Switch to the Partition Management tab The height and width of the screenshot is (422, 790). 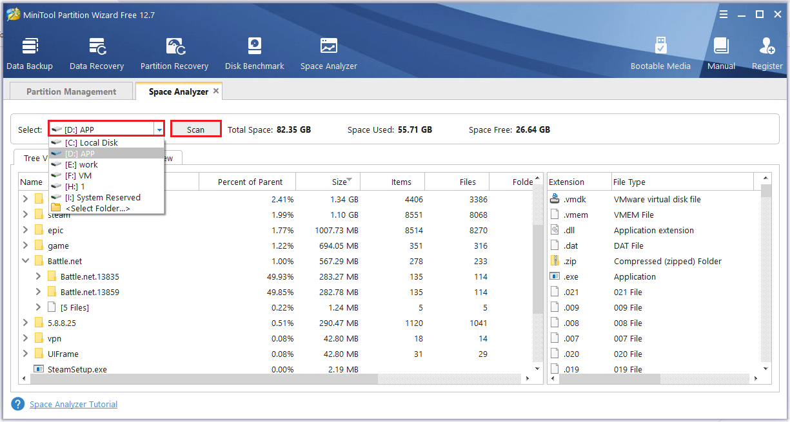pos(72,91)
